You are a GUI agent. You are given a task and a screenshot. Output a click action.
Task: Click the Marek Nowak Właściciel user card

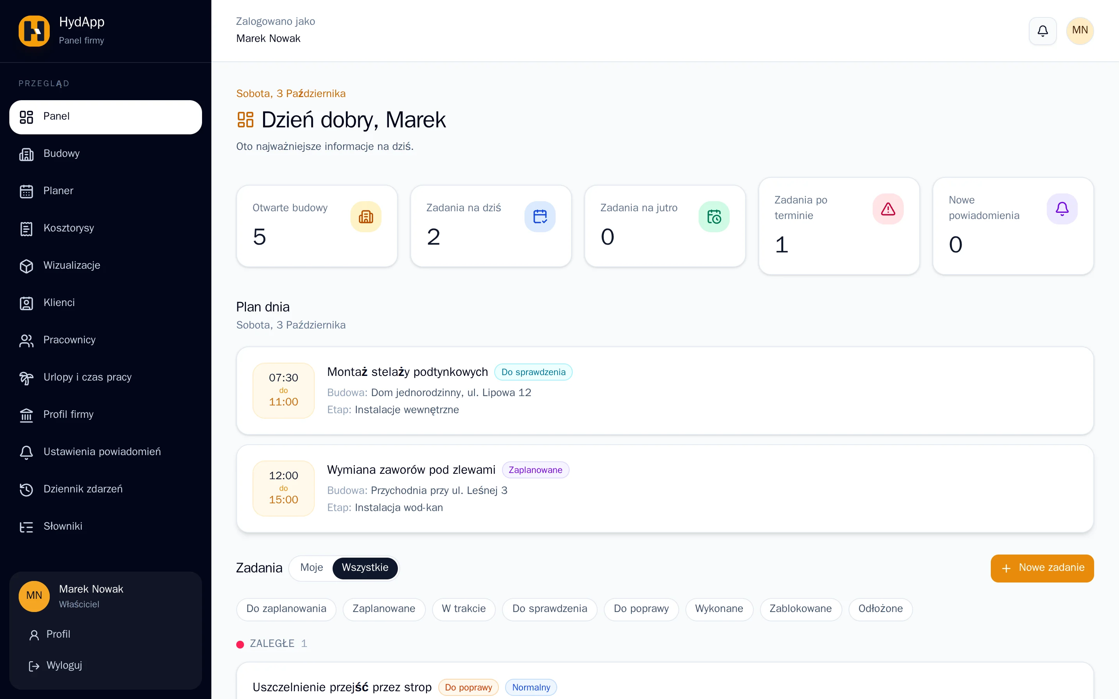(x=105, y=596)
